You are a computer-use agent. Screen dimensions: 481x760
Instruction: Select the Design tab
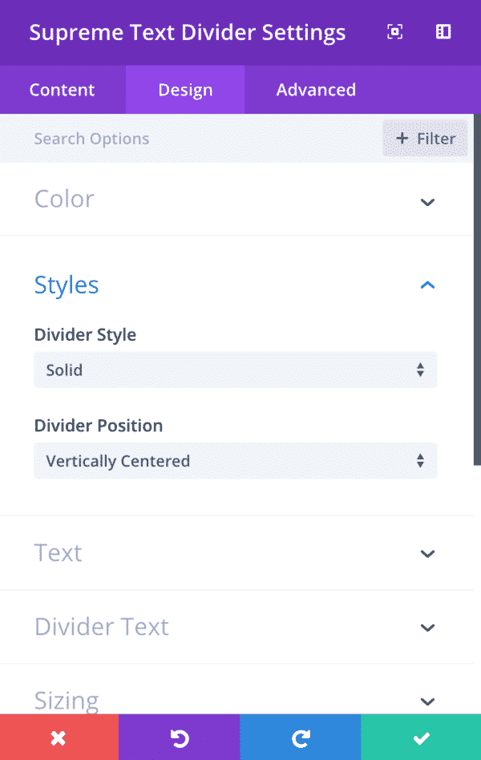[184, 90]
